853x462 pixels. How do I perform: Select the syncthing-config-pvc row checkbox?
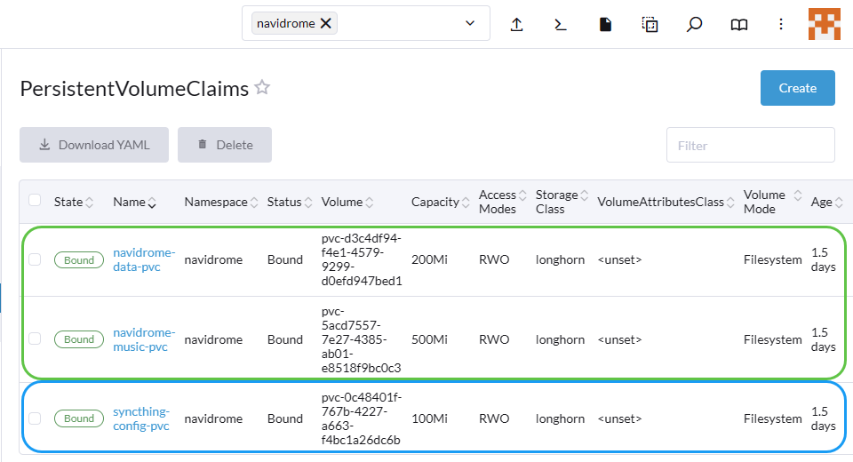[35, 418]
